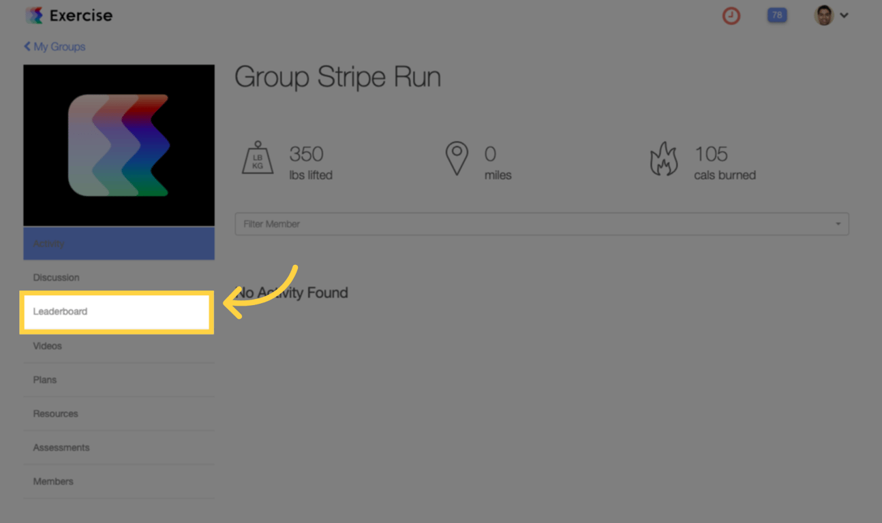Click the blue 78 points badge

coord(776,15)
